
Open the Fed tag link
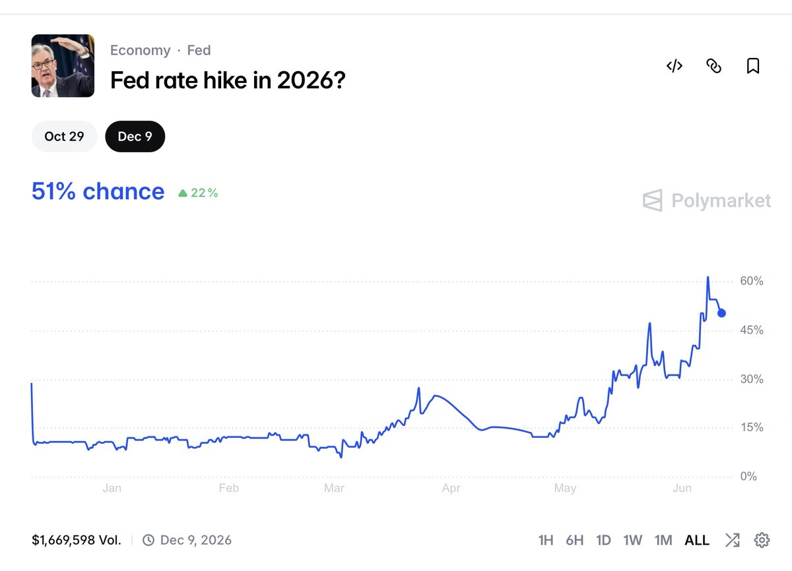[199, 50]
